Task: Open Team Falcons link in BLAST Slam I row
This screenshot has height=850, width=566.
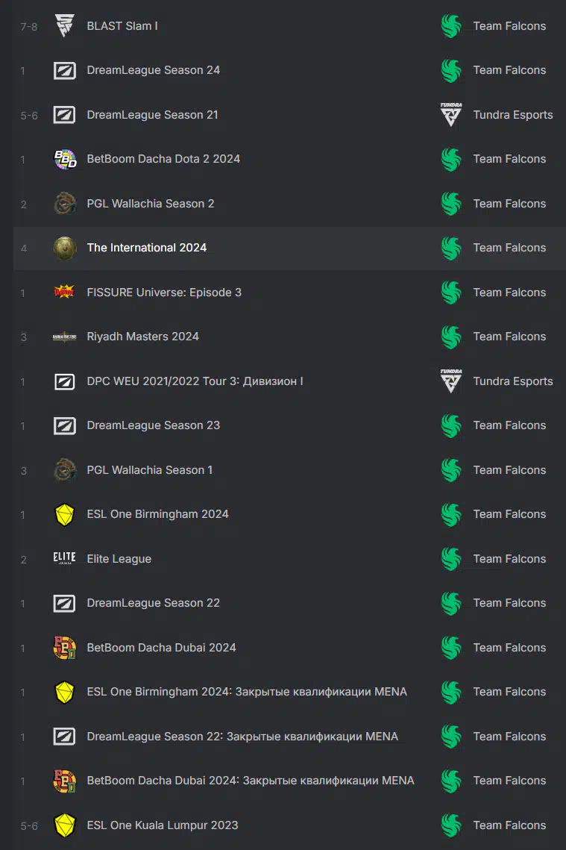Action: coord(509,26)
